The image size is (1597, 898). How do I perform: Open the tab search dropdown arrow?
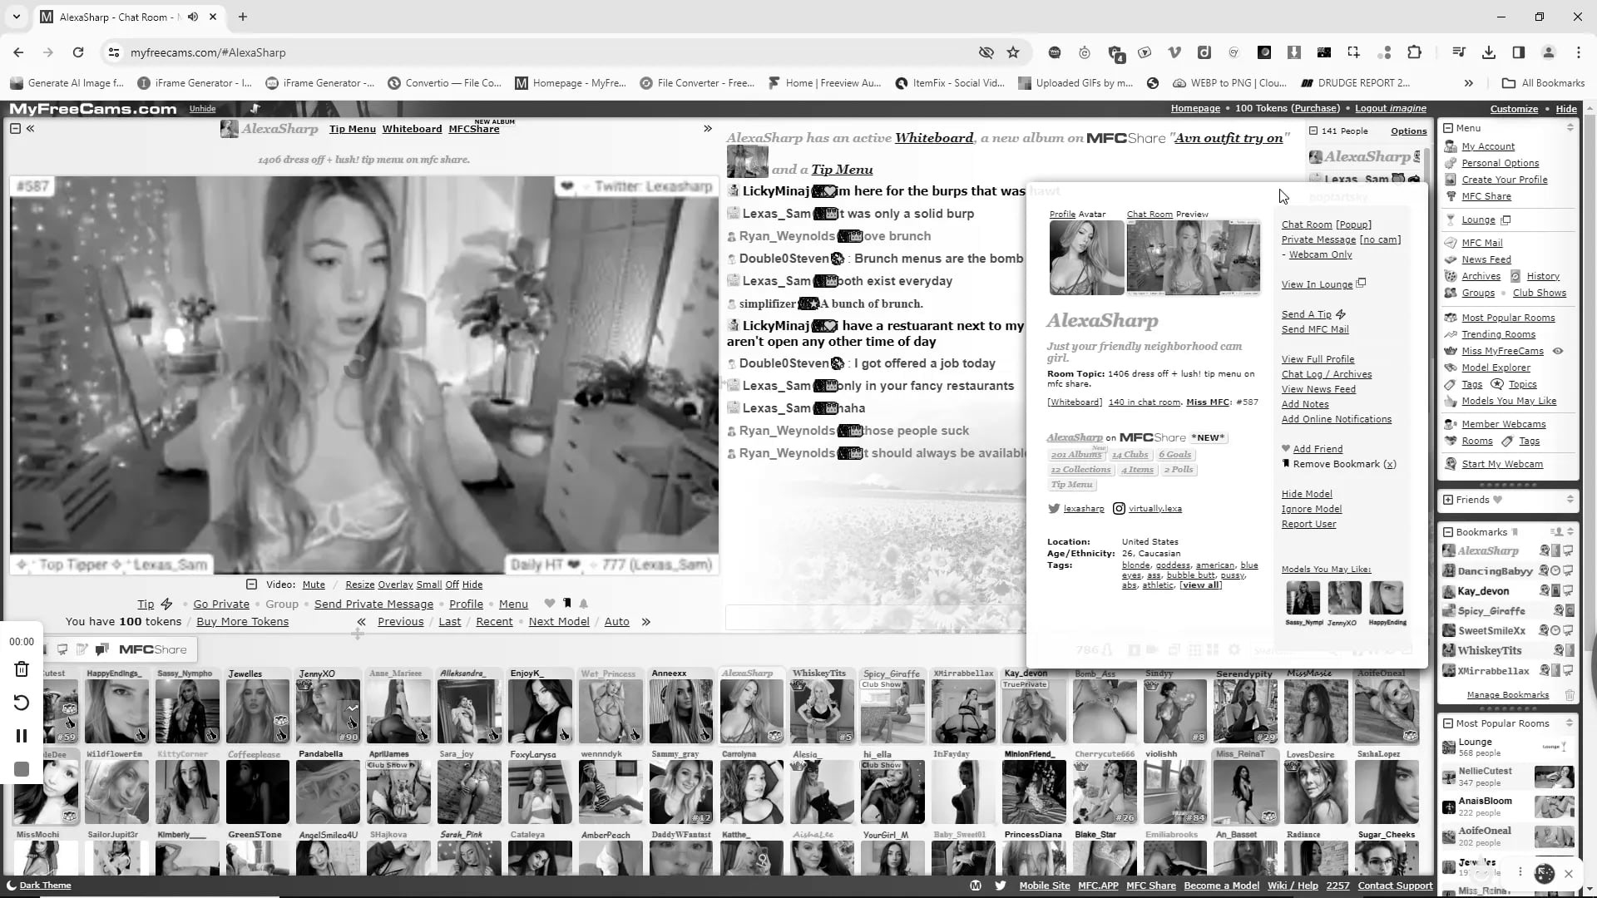pos(17,17)
